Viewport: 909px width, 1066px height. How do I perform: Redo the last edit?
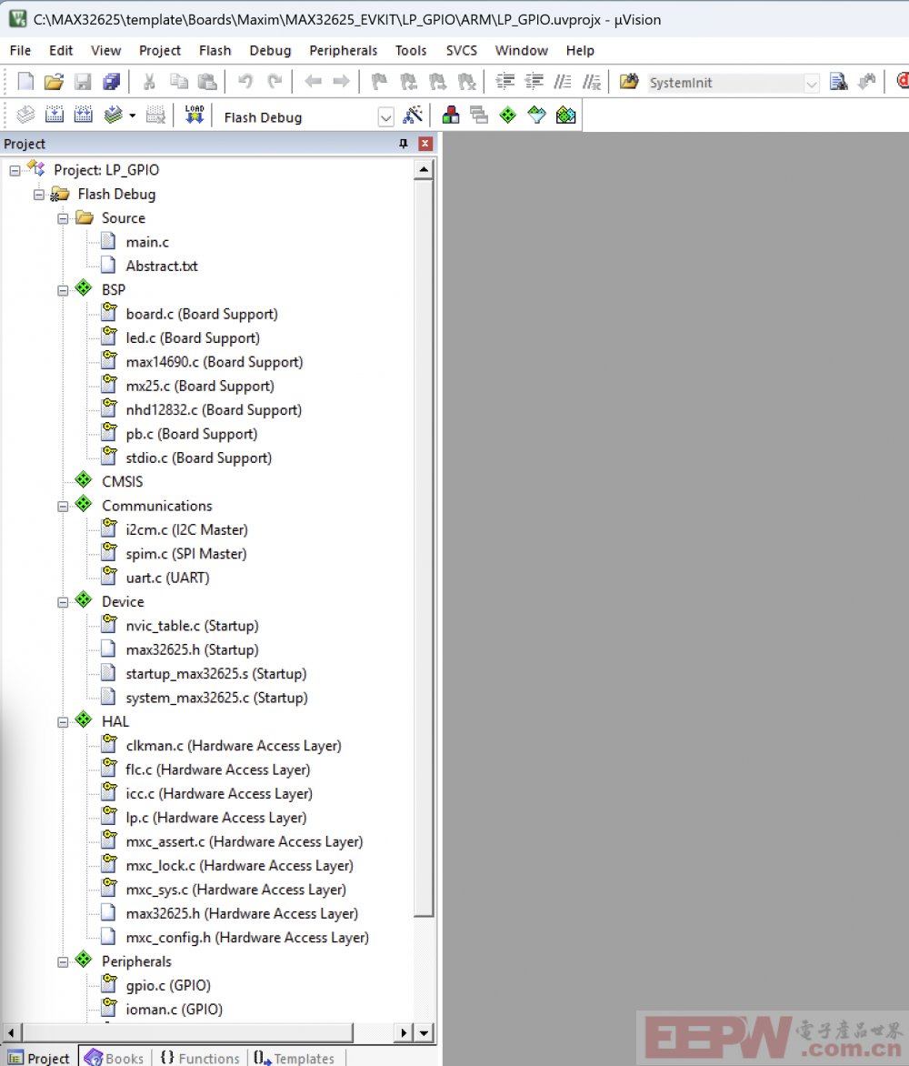pos(275,82)
